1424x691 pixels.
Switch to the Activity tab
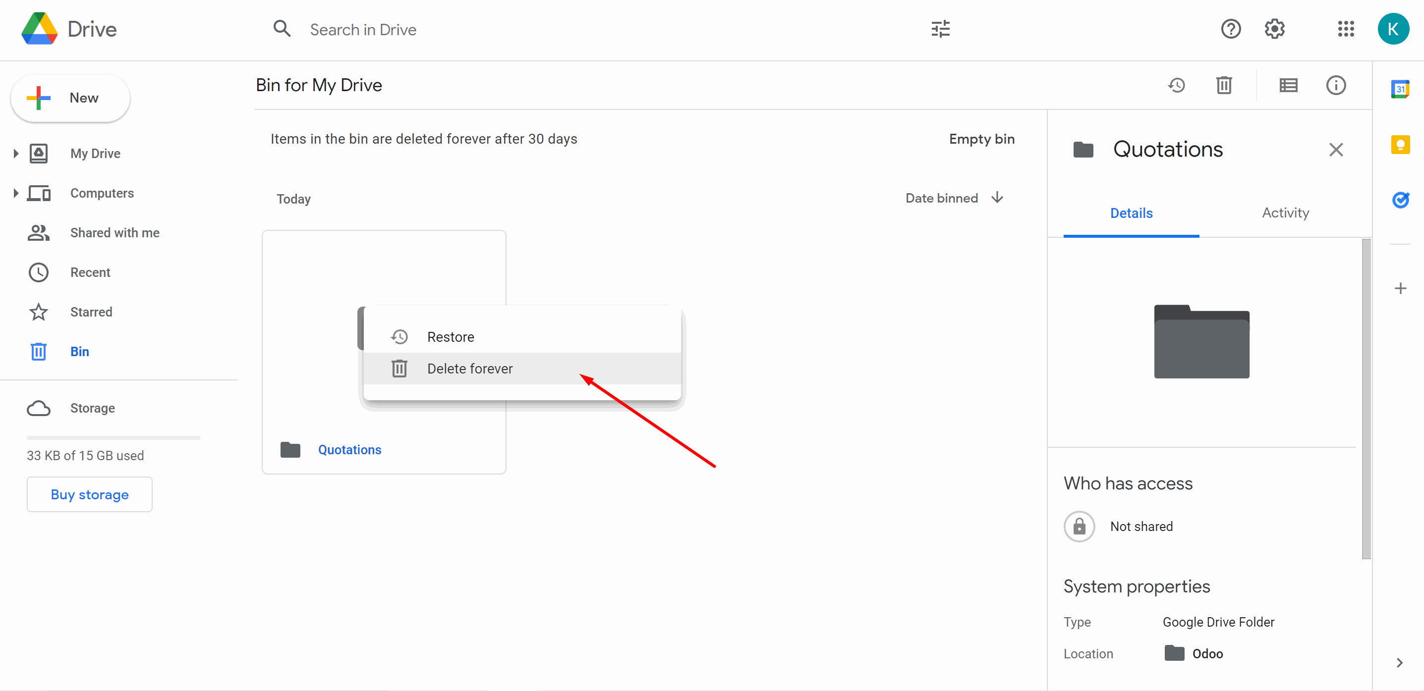point(1285,213)
